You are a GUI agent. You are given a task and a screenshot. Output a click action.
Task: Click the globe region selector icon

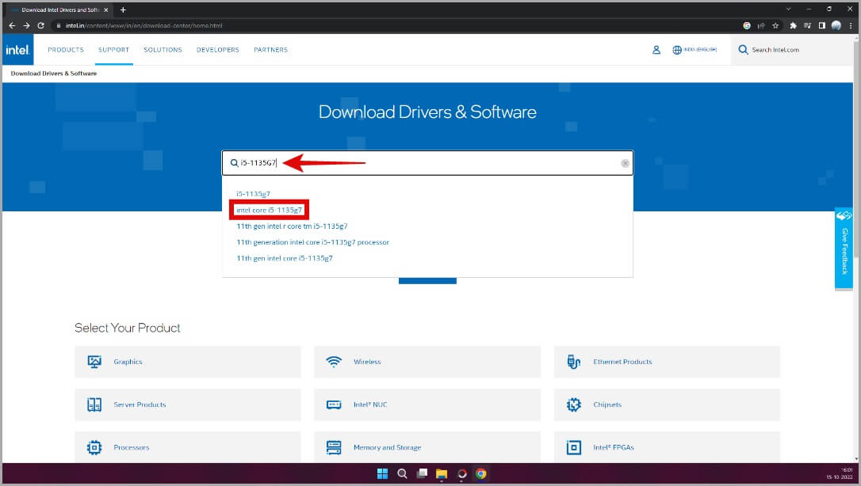coord(677,50)
